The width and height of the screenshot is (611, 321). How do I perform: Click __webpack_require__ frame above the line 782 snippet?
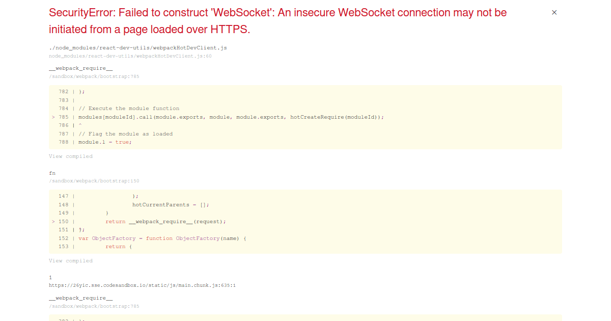80,68
